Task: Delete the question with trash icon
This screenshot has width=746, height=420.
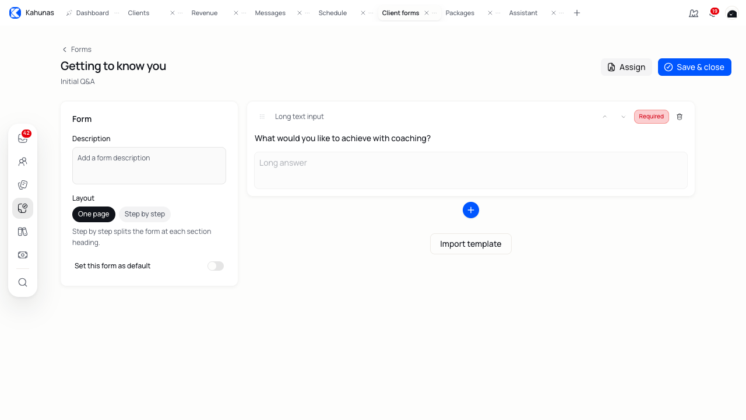Action: coord(680,117)
